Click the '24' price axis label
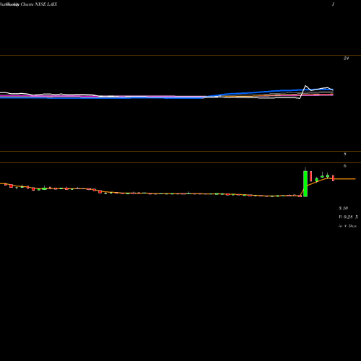This screenshot has width=361, height=361. (x=346, y=58)
